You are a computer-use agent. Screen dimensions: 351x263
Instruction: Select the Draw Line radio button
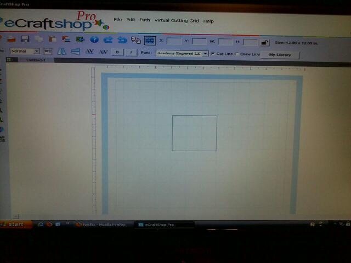click(236, 54)
